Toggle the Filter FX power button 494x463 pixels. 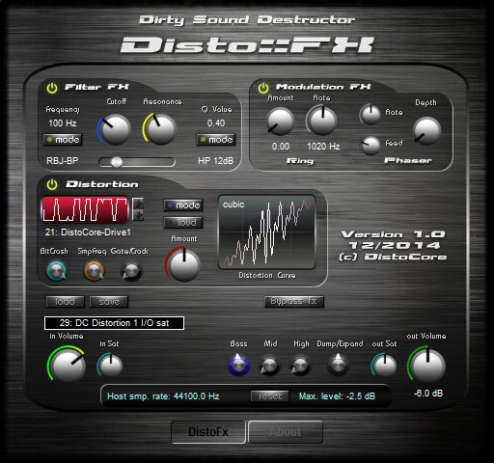click(52, 88)
